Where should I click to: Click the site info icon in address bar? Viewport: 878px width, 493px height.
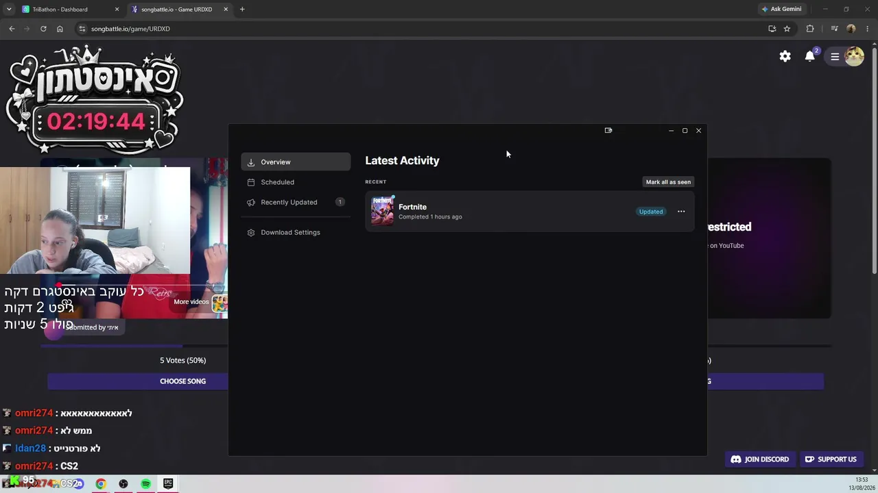tap(82, 29)
